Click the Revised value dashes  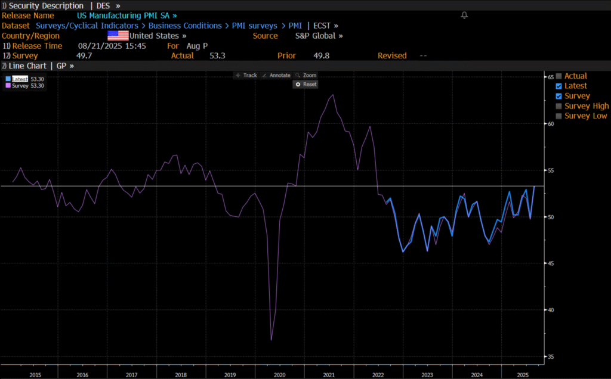tap(423, 55)
